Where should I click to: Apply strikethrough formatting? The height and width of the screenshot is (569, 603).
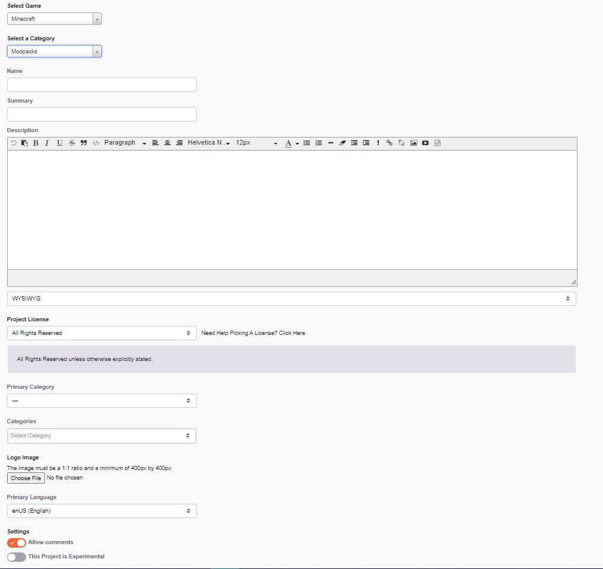click(71, 143)
